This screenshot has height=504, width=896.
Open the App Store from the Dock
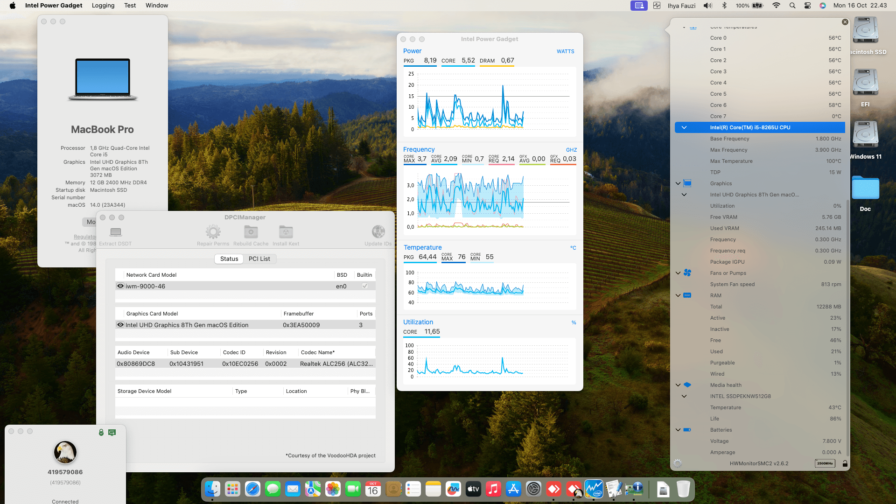pos(513,489)
